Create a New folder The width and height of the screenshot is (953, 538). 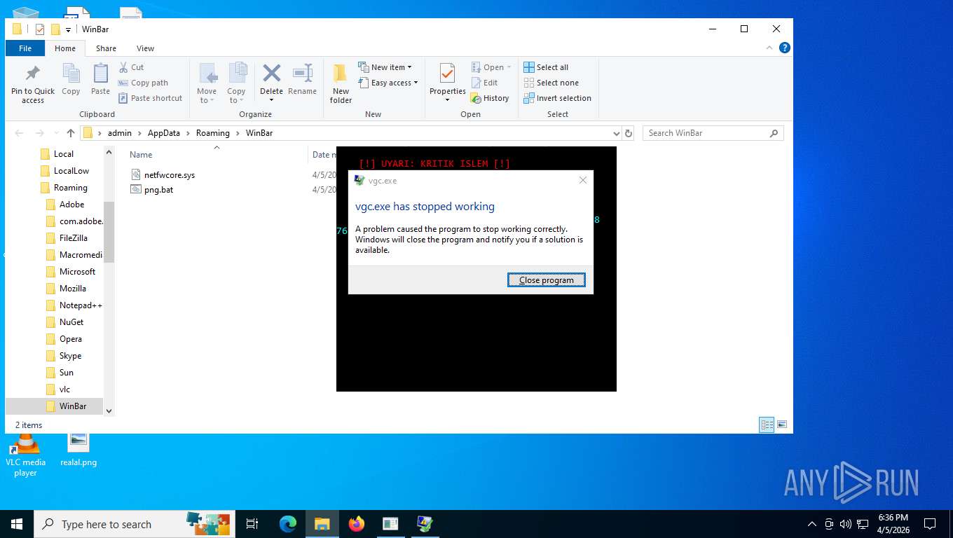point(341,84)
